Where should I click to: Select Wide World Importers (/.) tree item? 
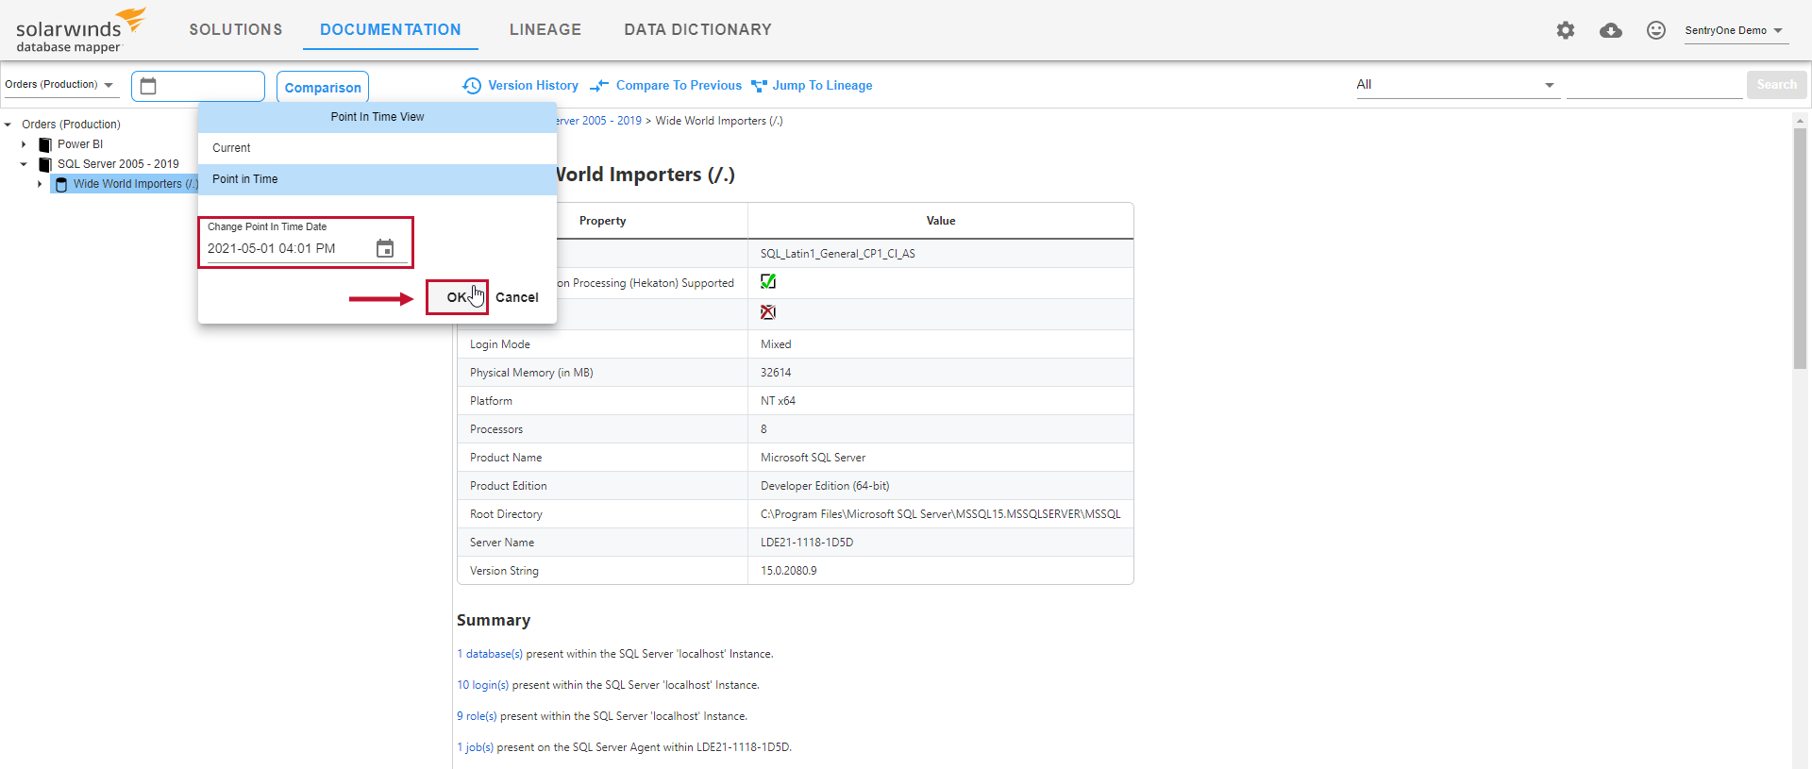pos(136,184)
